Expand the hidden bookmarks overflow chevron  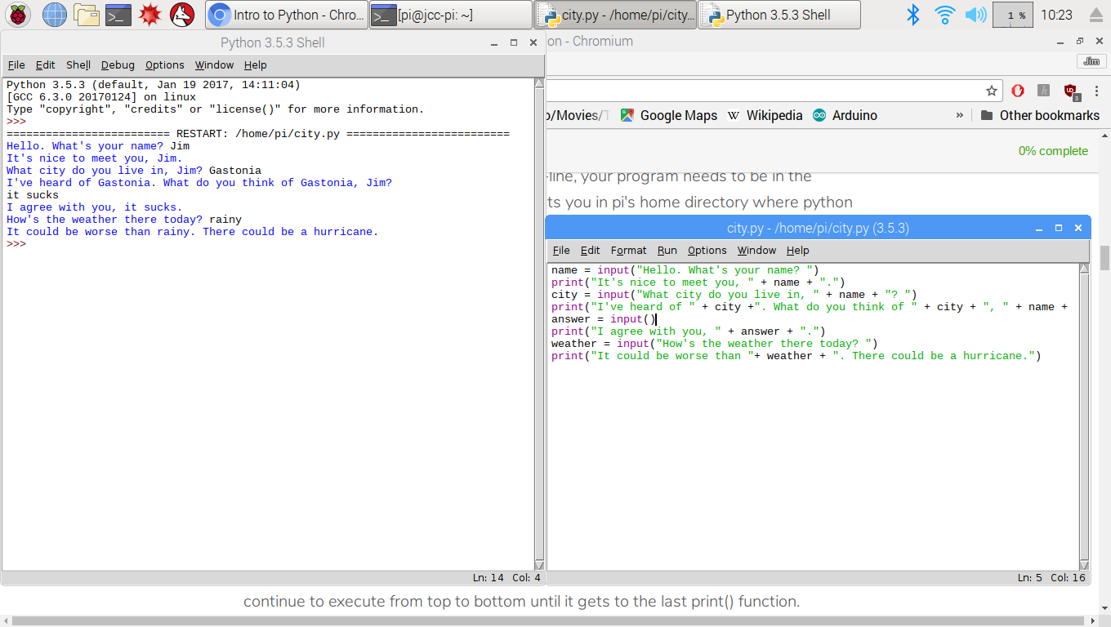point(960,115)
